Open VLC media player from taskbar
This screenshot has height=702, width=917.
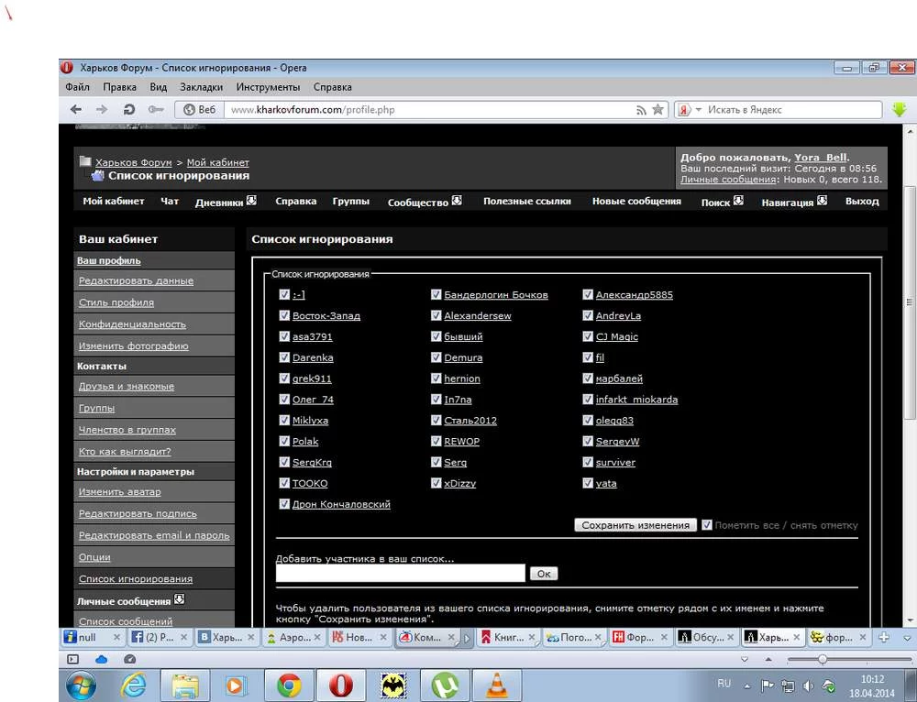498,685
